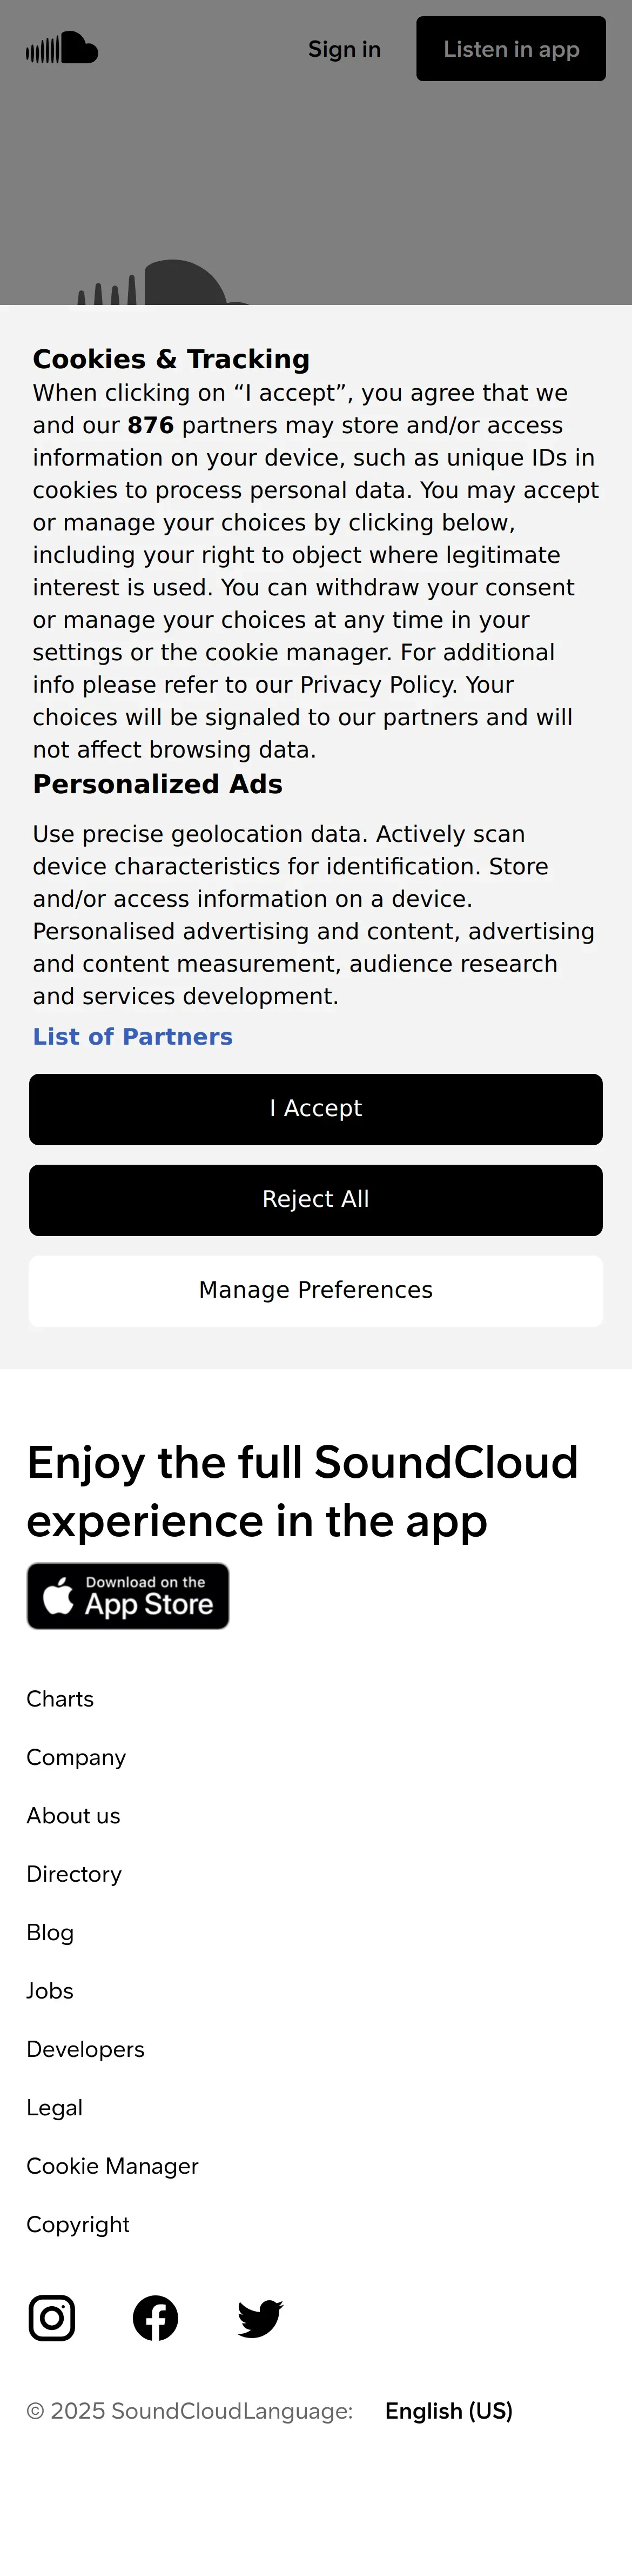Accept cookies with I Accept button
Screen dimensions: 632x2576
tap(315, 1109)
